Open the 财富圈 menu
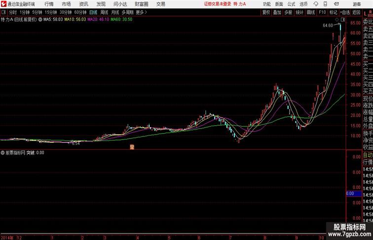The height and width of the screenshot is (240, 373). tap(141, 4)
